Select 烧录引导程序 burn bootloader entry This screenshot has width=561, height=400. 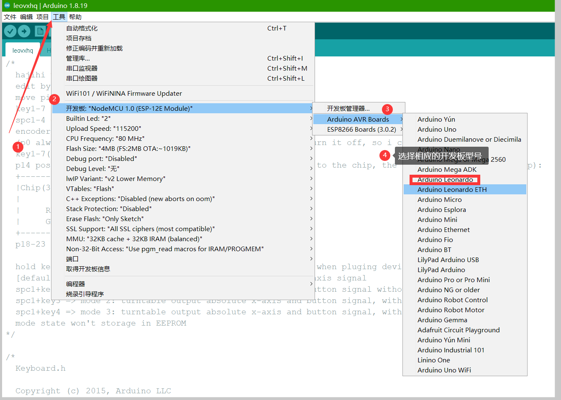coord(183,294)
